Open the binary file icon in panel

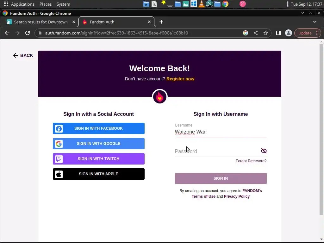point(154,4)
